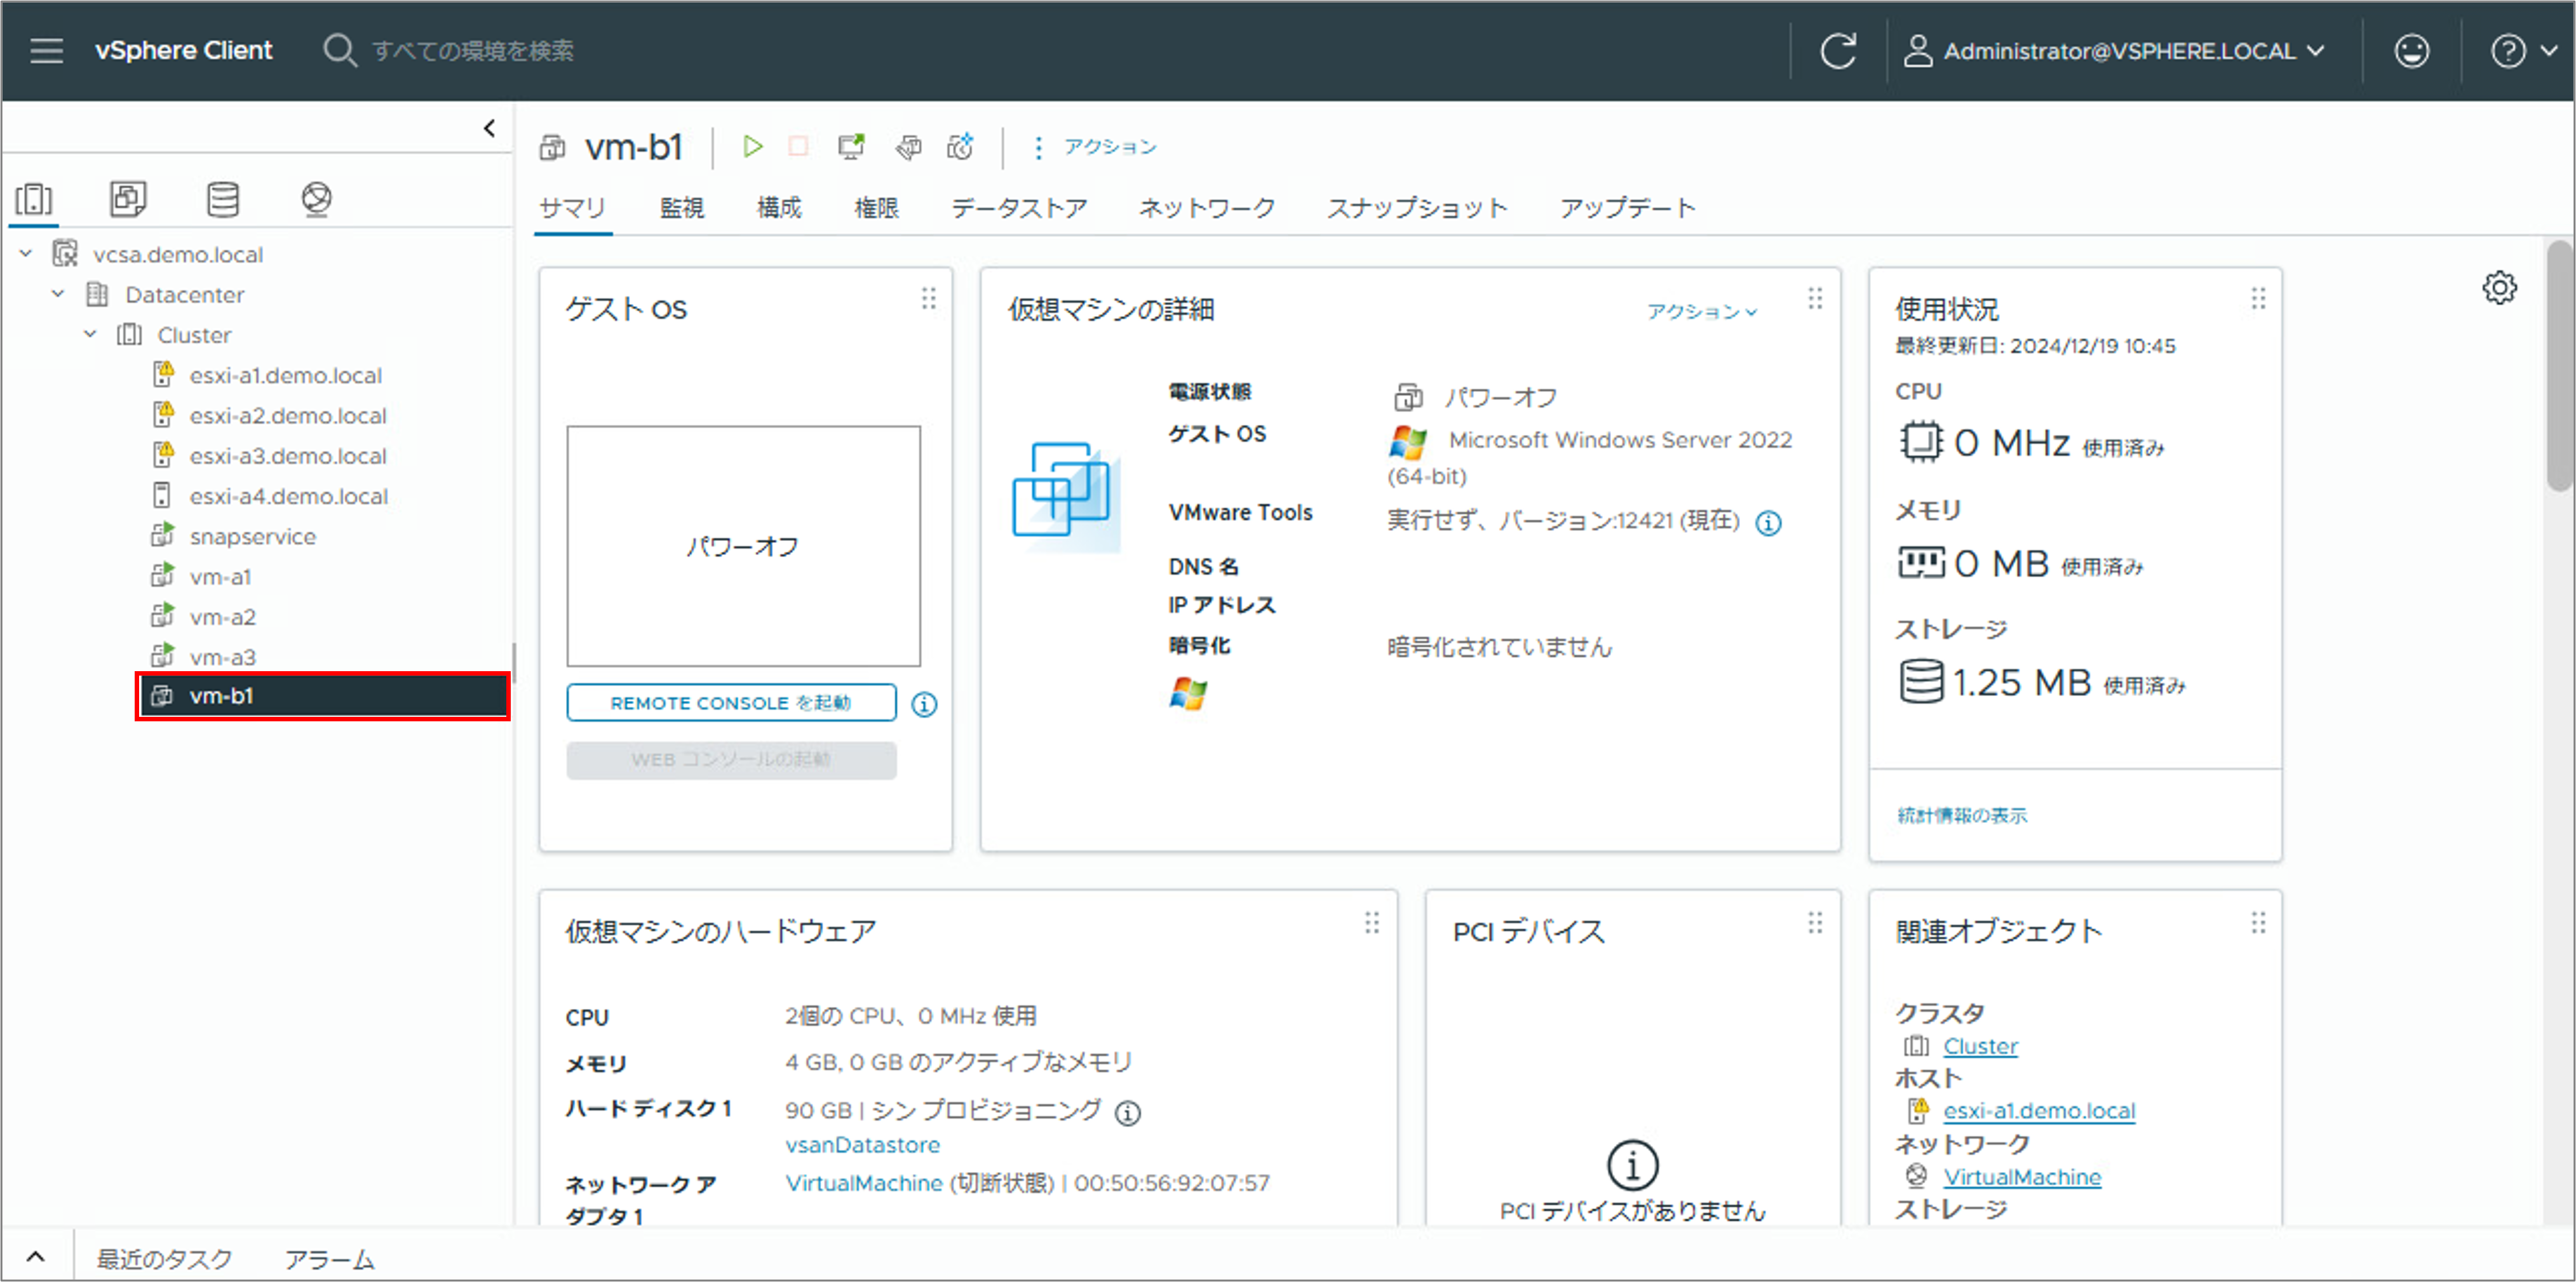
Task: Open the 監視 tab
Action: point(681,208)
